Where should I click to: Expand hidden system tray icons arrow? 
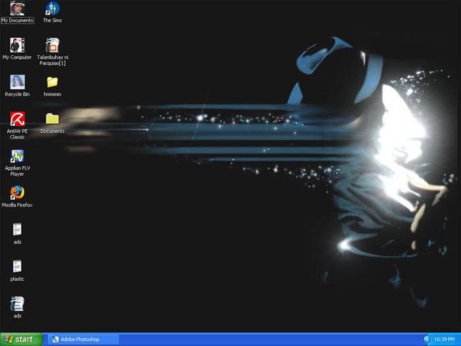[427, 339]
